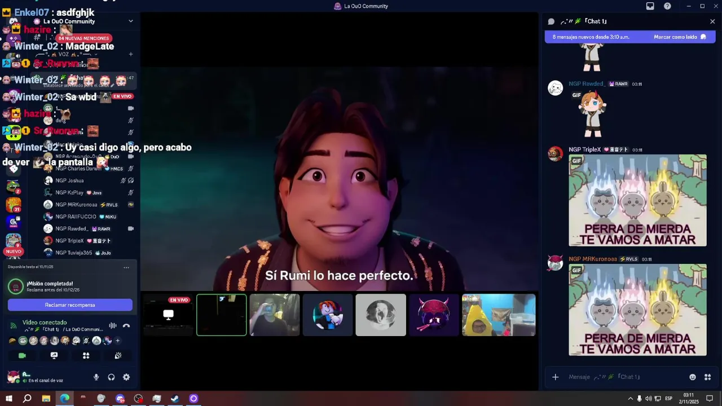Image resolution: width=722 pixels, height=406 pixels.
Task: Select the webcam participant tile with hand
Action: pos(275,315)
